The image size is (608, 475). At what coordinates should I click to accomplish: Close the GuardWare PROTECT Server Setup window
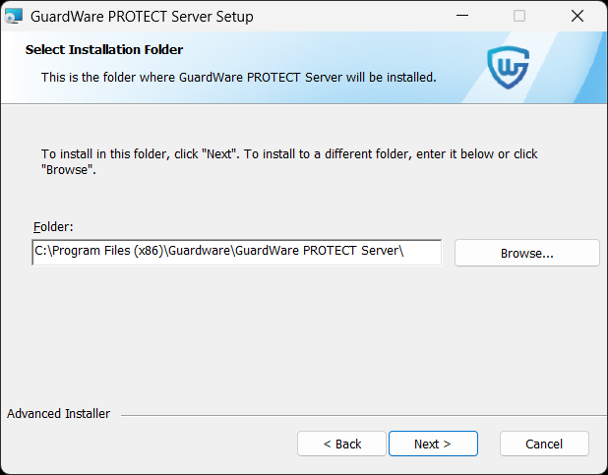point(578,16)
